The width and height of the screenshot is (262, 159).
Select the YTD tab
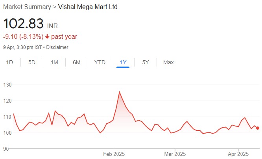tap(100, 62)
